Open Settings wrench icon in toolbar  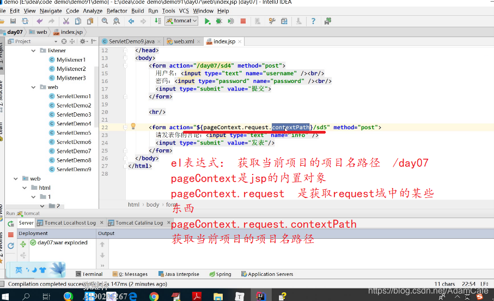[272, 21]
